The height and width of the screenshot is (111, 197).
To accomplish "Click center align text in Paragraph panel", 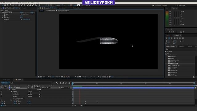I will tap(169, 38).
